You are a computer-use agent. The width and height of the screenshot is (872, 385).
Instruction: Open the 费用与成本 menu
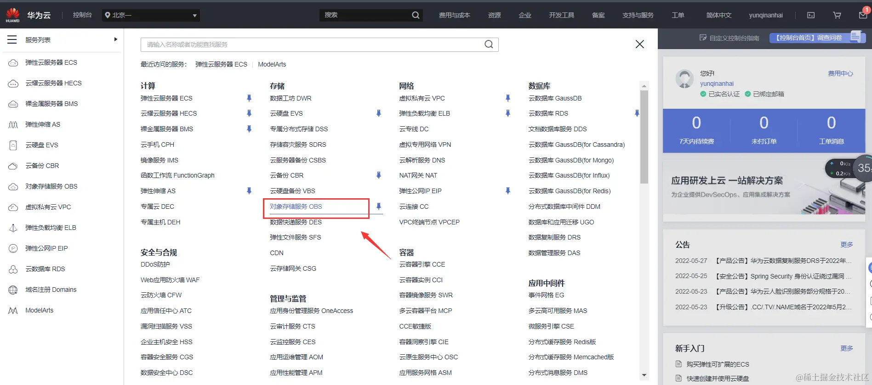coord(454,15)
